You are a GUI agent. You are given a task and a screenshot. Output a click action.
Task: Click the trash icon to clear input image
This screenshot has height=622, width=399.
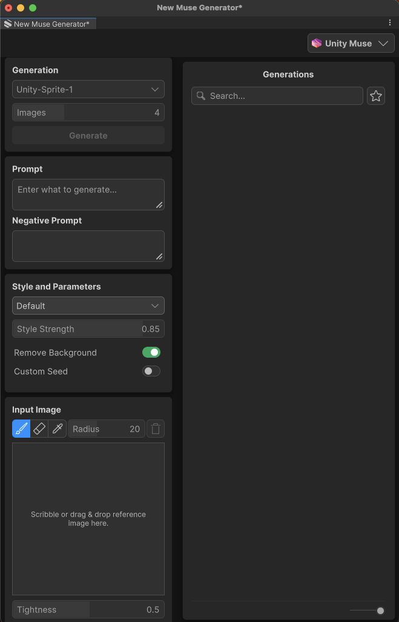(156, 429)
